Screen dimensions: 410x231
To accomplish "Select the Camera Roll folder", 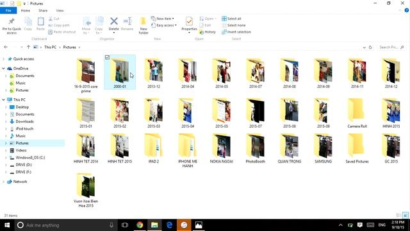I will pos(357,113).
